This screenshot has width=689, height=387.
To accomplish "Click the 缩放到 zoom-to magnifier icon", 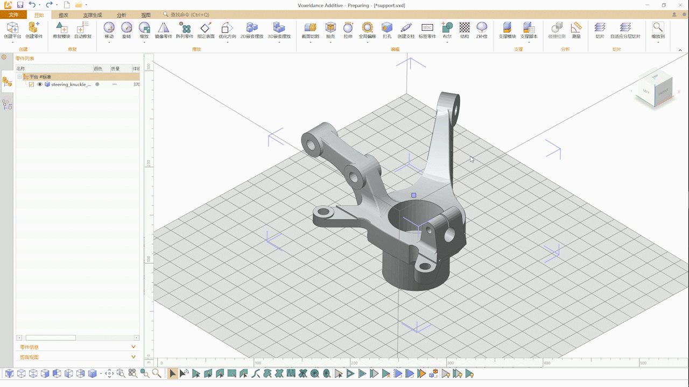I will coord(658,27).
